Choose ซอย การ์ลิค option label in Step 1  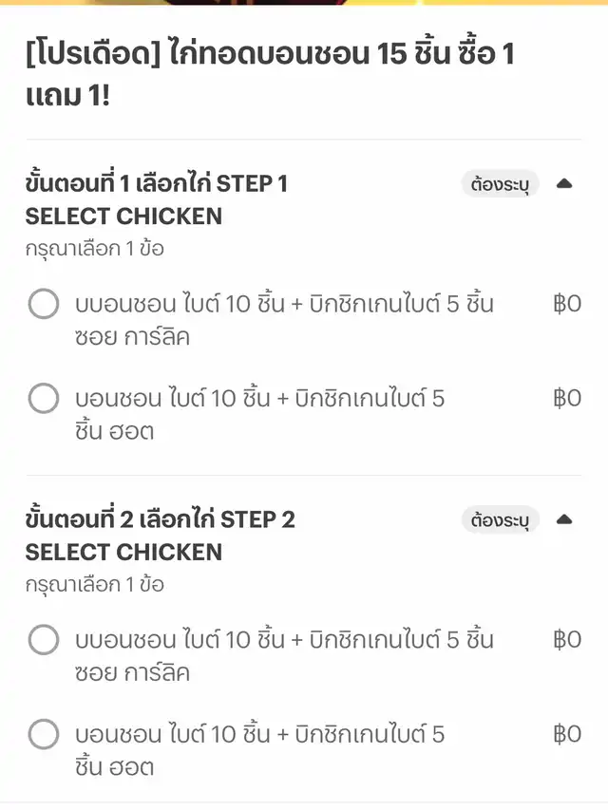point(284,320)
